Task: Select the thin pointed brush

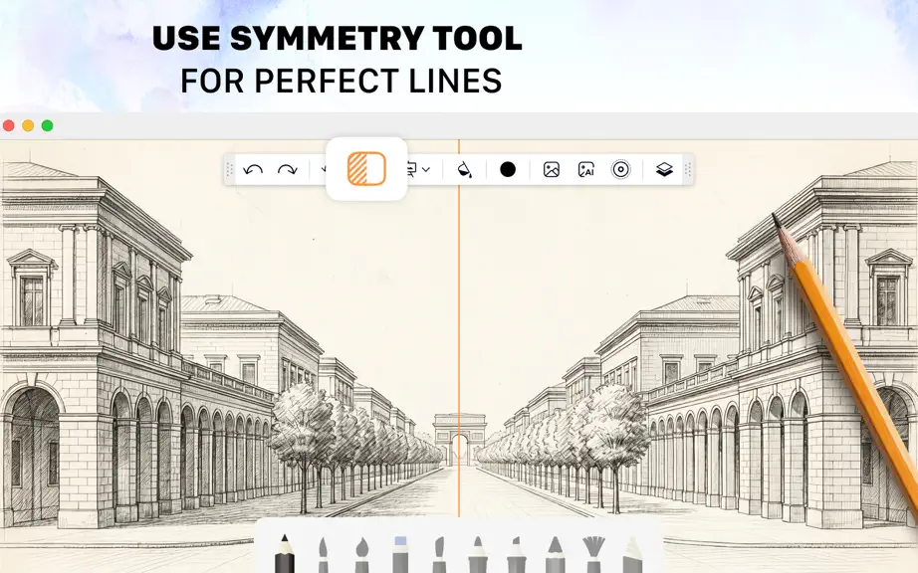Action: tap(324, 555)
